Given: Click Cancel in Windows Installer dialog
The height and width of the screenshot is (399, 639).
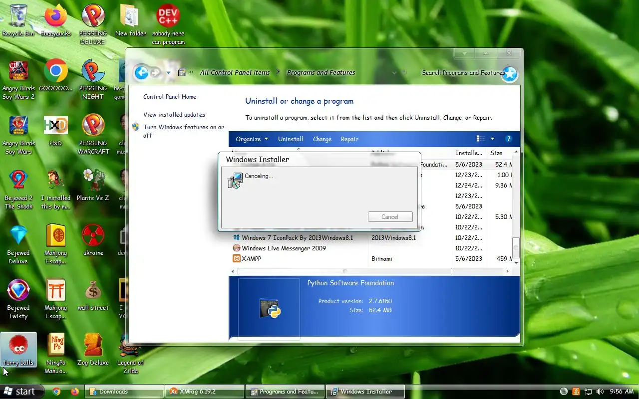Looking at the screenshot, I should pyautogui.click(x=390, y=217).
